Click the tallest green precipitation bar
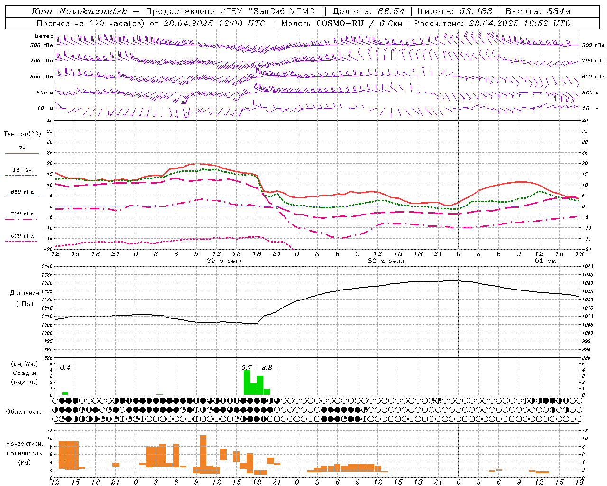Viewport: 607px width, 486px height. pyautogui.click(x=247, y=383)
